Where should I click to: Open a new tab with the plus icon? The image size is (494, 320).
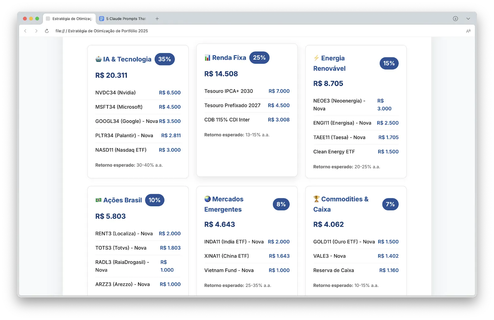click(157, 19)
